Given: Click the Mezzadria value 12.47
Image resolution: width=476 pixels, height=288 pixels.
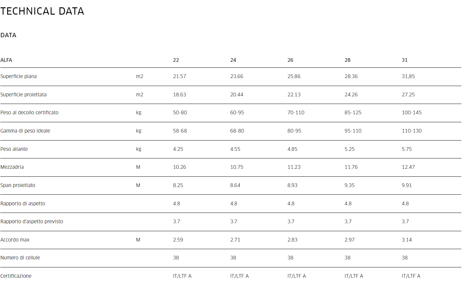Looking at the screenshot, I should 408,167.
